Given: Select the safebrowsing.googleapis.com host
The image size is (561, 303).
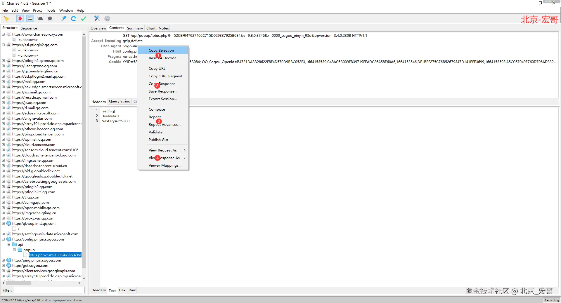Looking at the screenshot, I should click(44, 182).
